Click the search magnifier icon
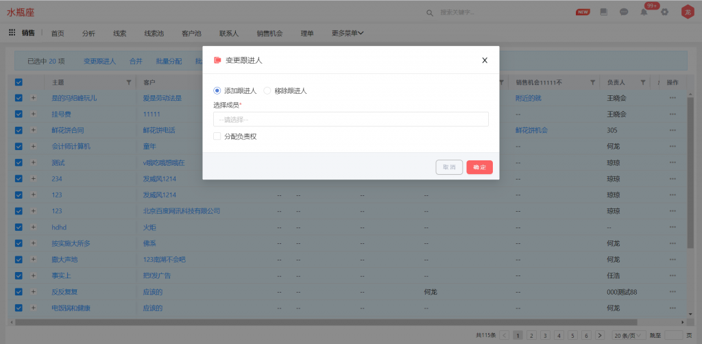 pyautogui.click(x=430, y=12)
